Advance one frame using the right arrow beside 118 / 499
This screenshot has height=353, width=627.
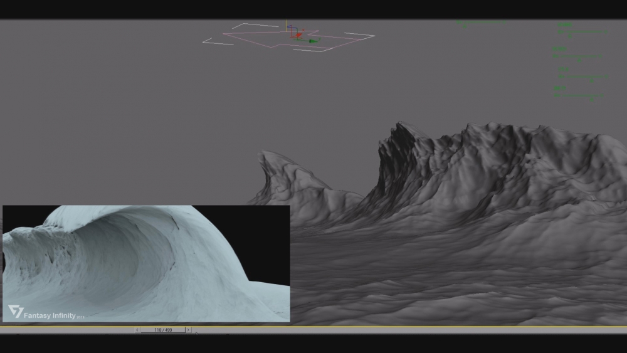[x=187, y=330]
